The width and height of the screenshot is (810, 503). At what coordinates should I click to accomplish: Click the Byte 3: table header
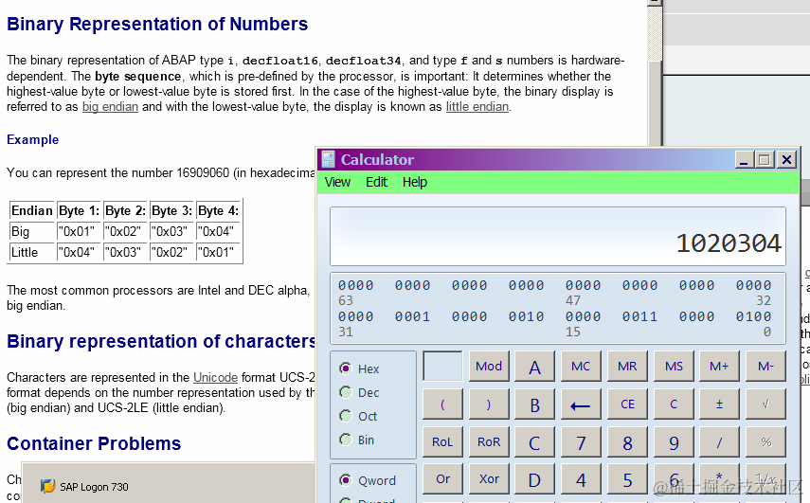[171, 210]
